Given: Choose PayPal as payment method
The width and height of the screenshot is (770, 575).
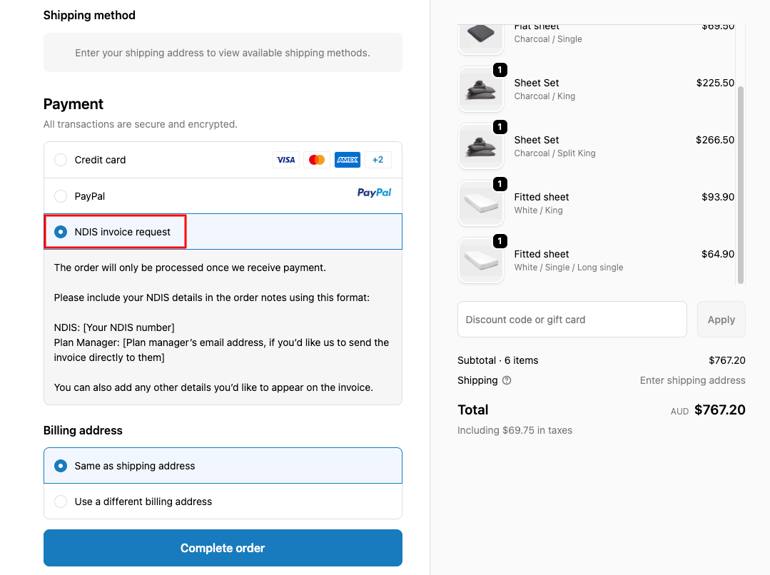Looking at the screenshot, I should pyautogui.click(x=61, y=196).
